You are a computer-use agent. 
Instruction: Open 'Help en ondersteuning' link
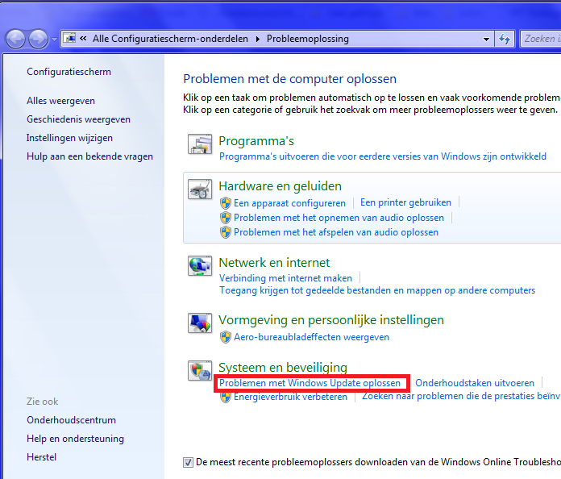click(x=75, y=439)
